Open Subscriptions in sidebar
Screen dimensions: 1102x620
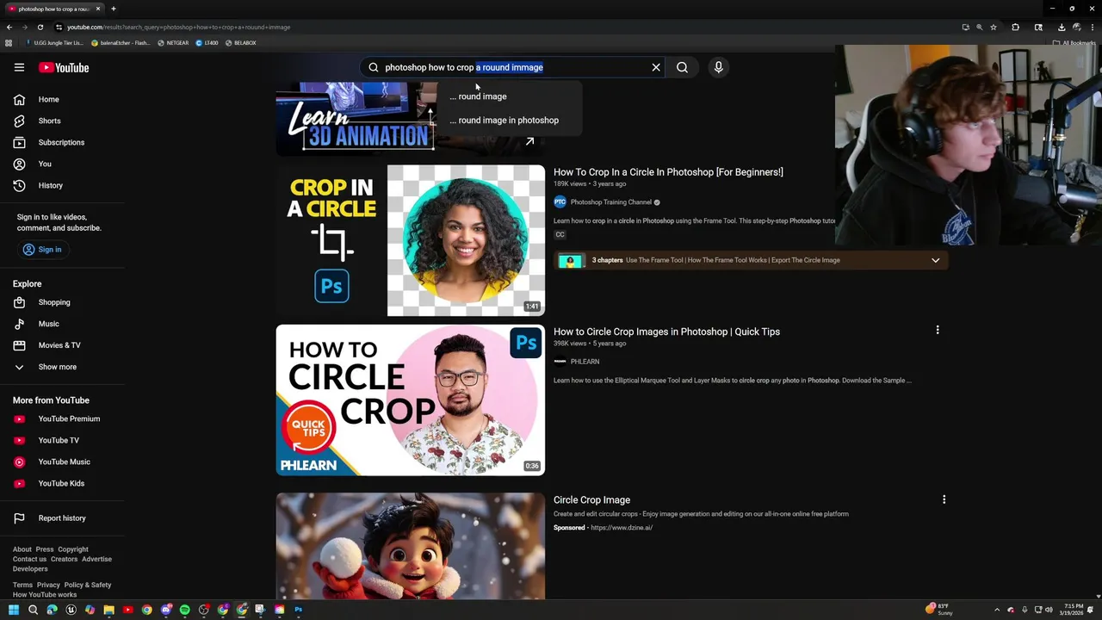(62, 142)
